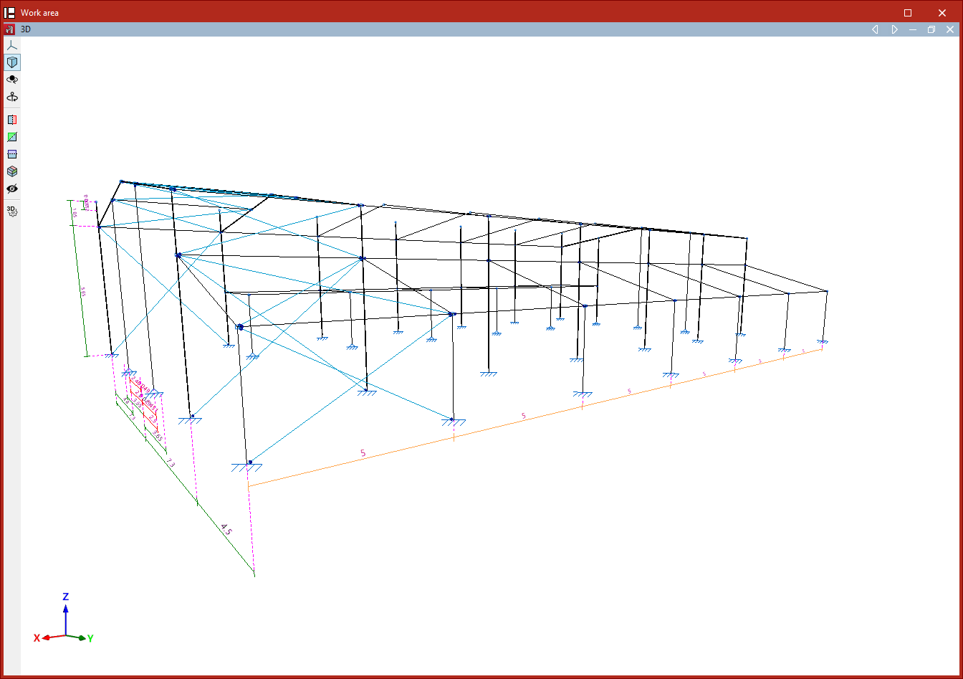Click the Work area application icon
This screenshot has width=963, height=679.
click(10, 13)
